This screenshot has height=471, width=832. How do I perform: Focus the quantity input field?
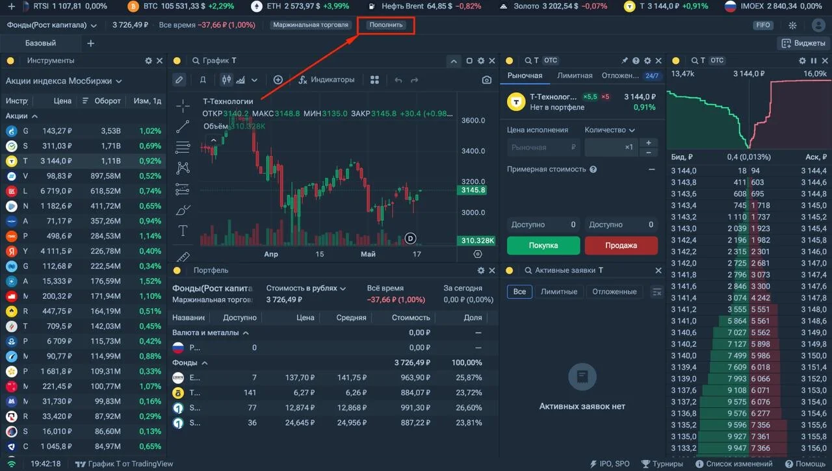610,147
